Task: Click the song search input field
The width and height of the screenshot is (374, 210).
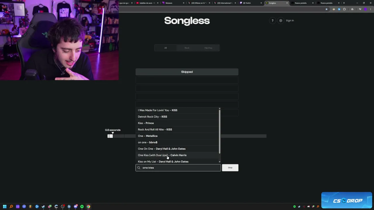Action: (x=178, y=168)
